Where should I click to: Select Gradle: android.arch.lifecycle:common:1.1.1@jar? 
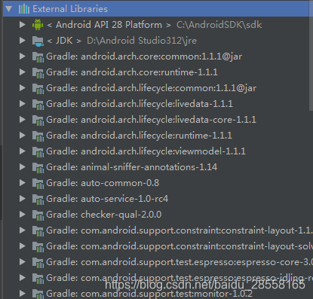(x=152, y=88)
